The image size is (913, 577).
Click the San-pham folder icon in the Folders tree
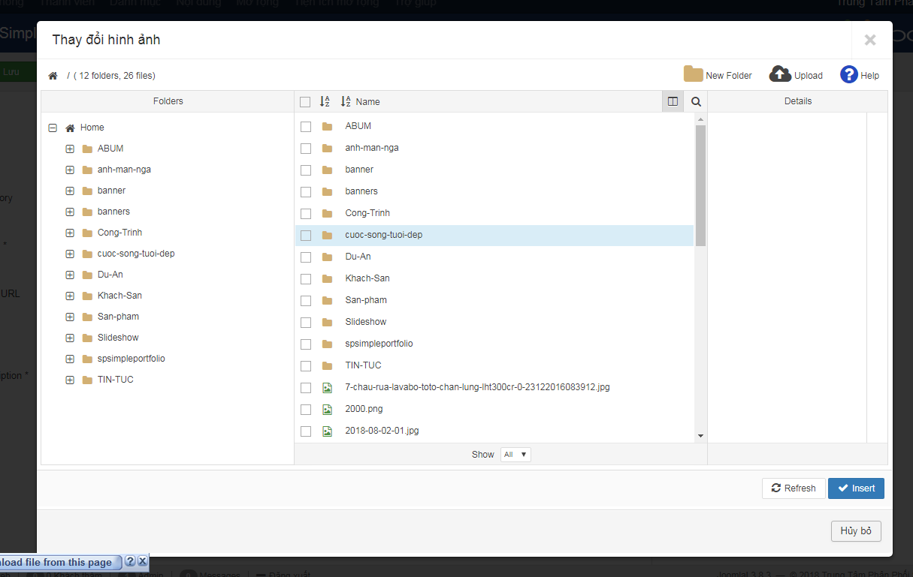click(x=87, y=317)
